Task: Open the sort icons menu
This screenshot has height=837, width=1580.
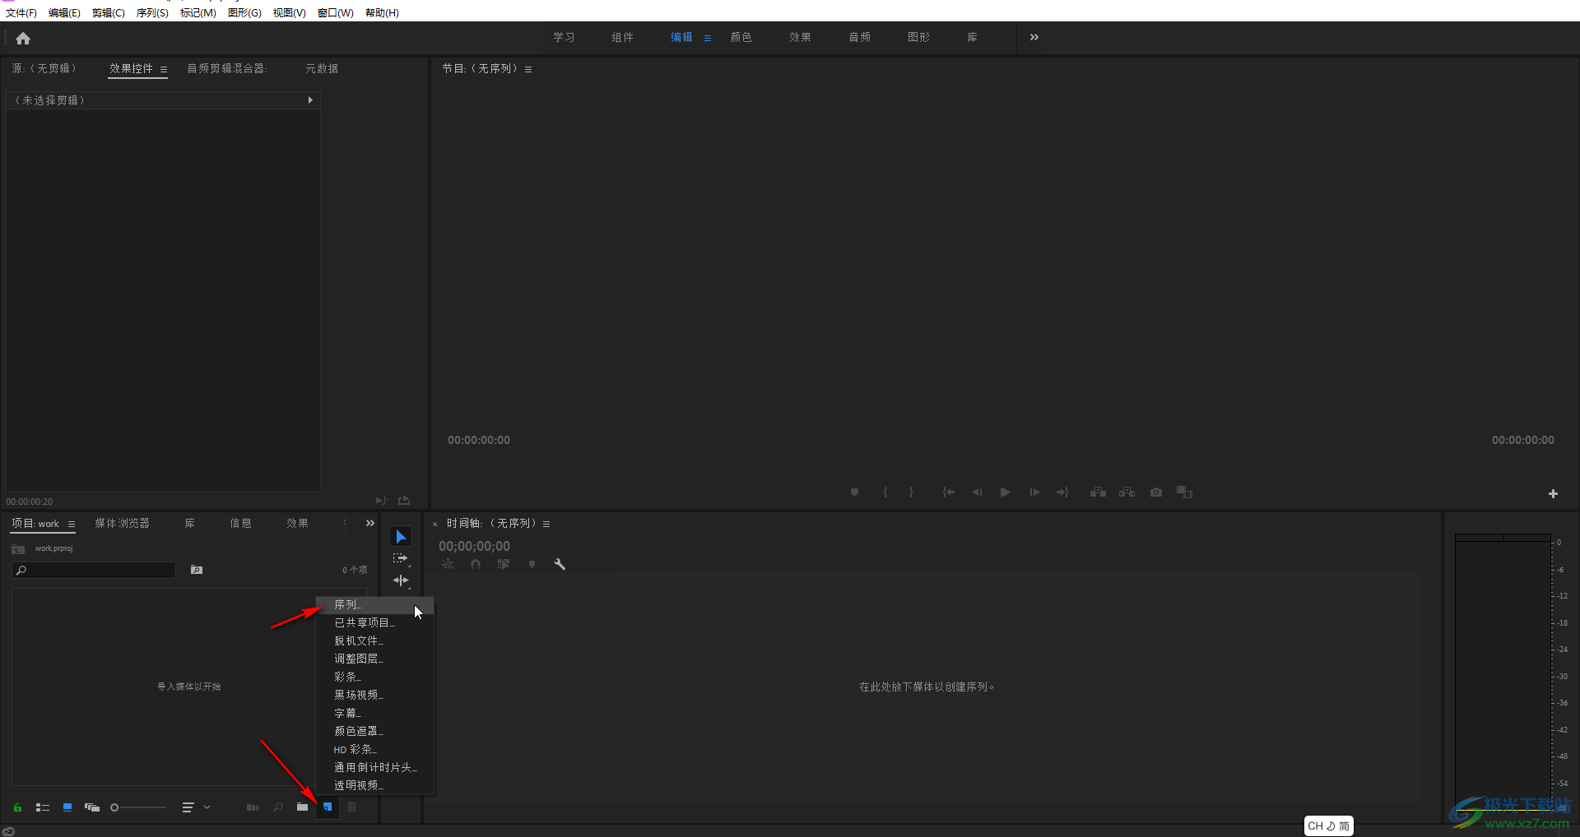Action: pos(188,807)
